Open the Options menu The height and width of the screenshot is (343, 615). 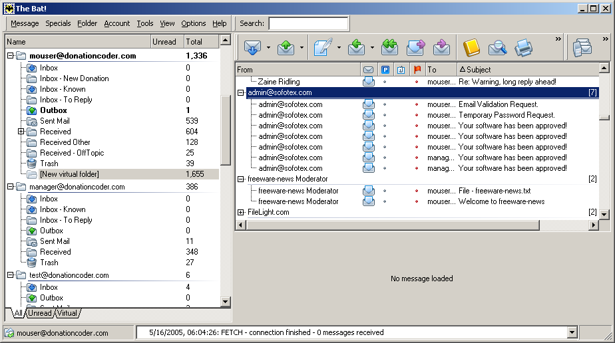(194, 23)
